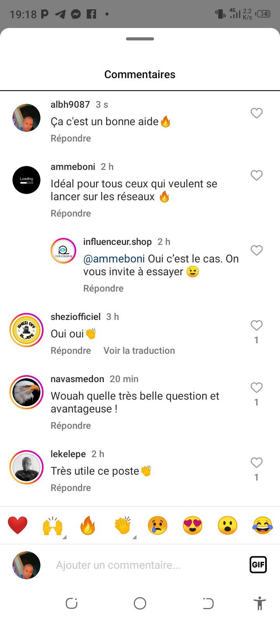Expand skin tone options for raised hands emoji

point(65,537)
